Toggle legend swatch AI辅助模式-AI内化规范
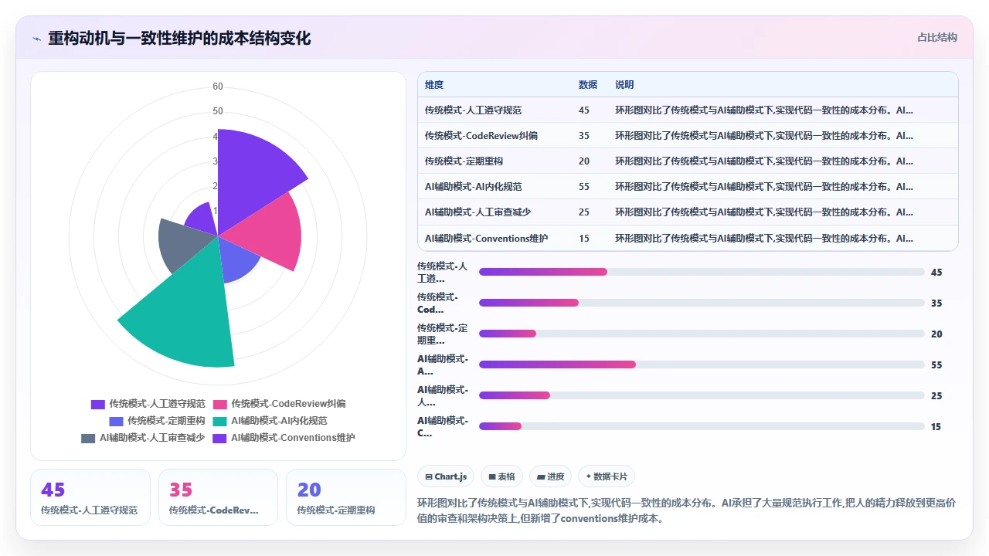Image resolution: width=989 pixels, height=556 pixels. (x=219, y=421)
